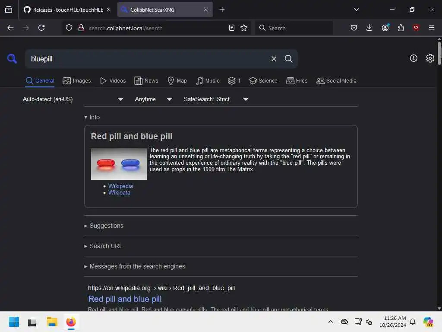The height and width of the screenshot is (332, 442).
Task: Save page to Pocket
Action: [x=354, y=28]
